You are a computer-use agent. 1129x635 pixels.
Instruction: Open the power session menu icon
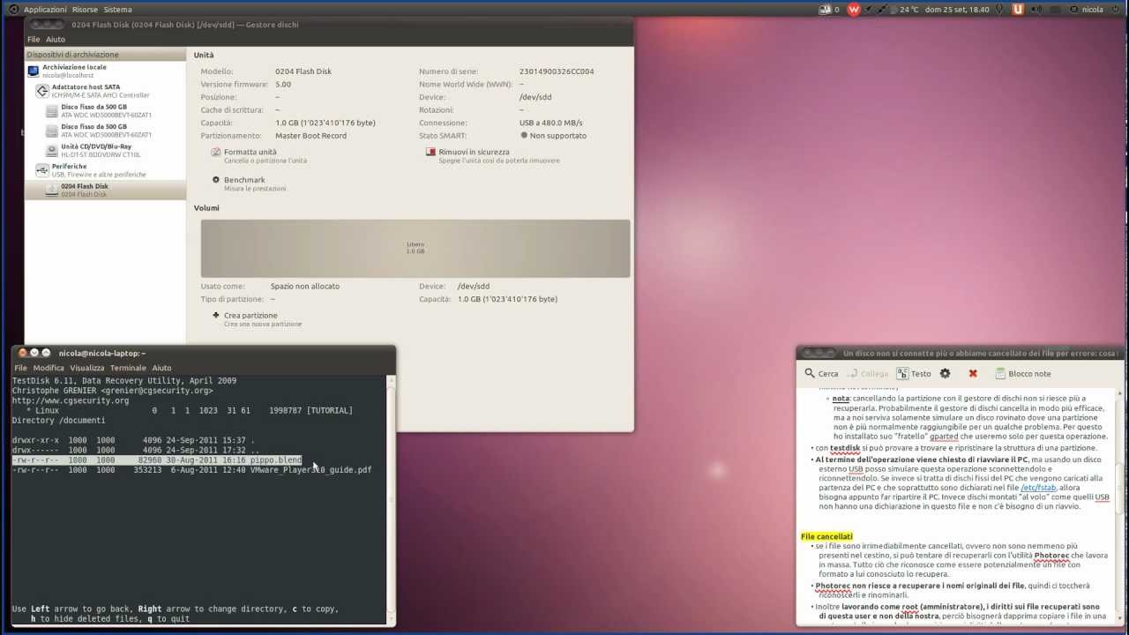pos(1116,10)
